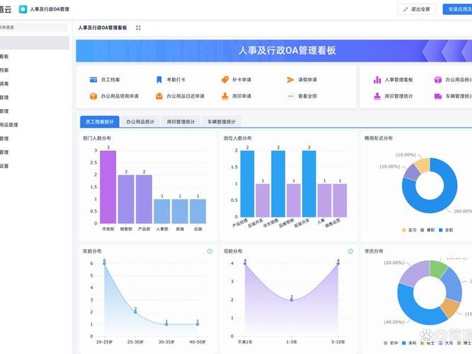The width and height of the screenshot is (472, 354).
Task: Click the 司龄分布 chart title
Action: coord(232,251)
